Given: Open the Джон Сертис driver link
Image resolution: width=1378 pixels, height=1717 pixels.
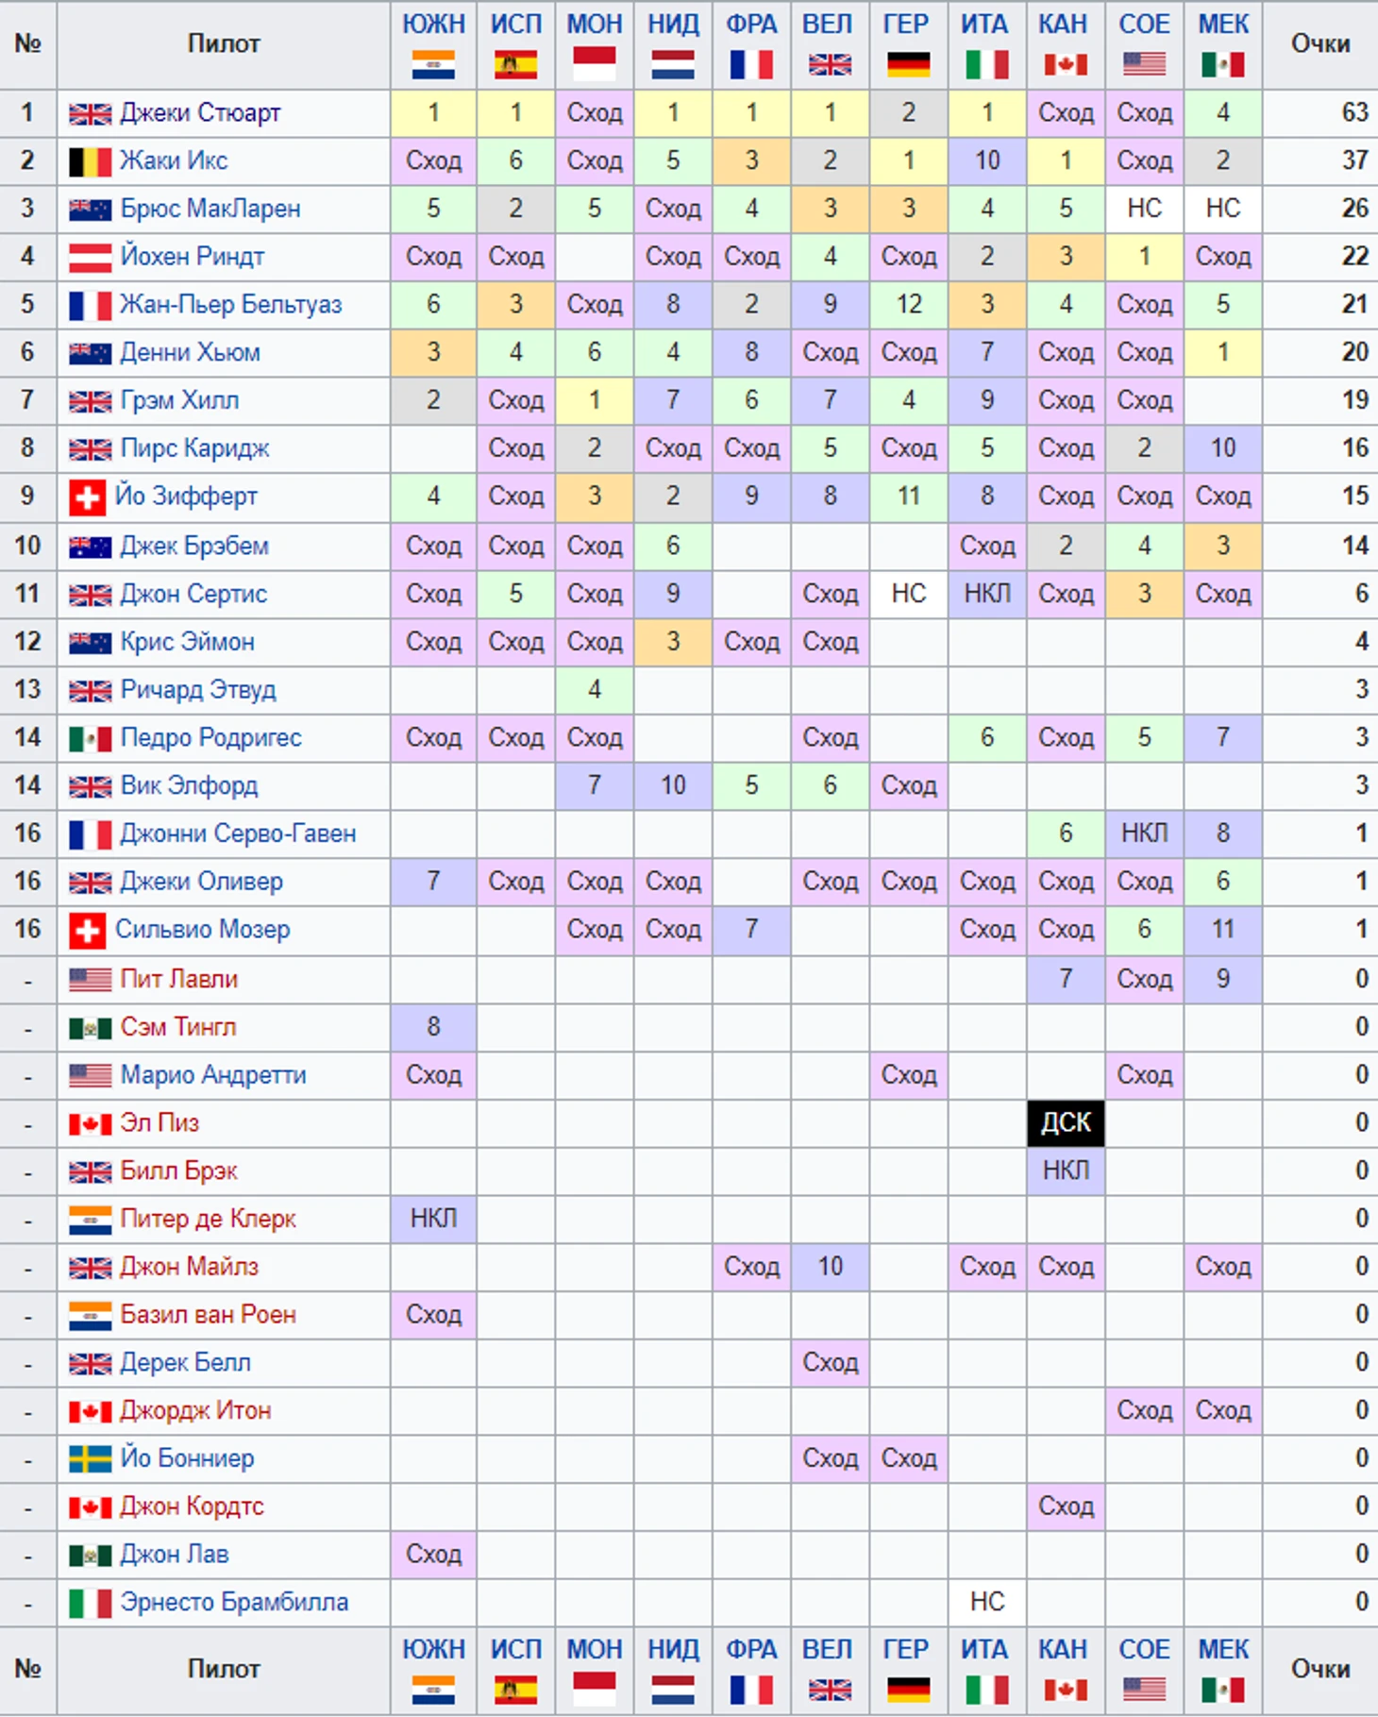Looking at the screenshot, I should 193,595.
